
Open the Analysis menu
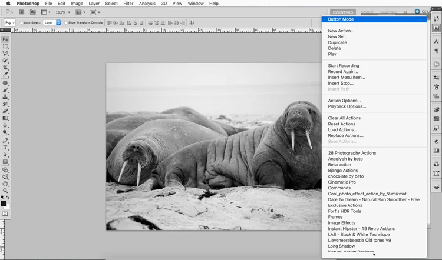[147, 4]
